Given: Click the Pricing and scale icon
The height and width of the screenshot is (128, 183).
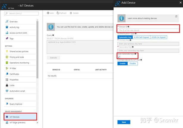Looking at the screenshot, I should (7, 57).
